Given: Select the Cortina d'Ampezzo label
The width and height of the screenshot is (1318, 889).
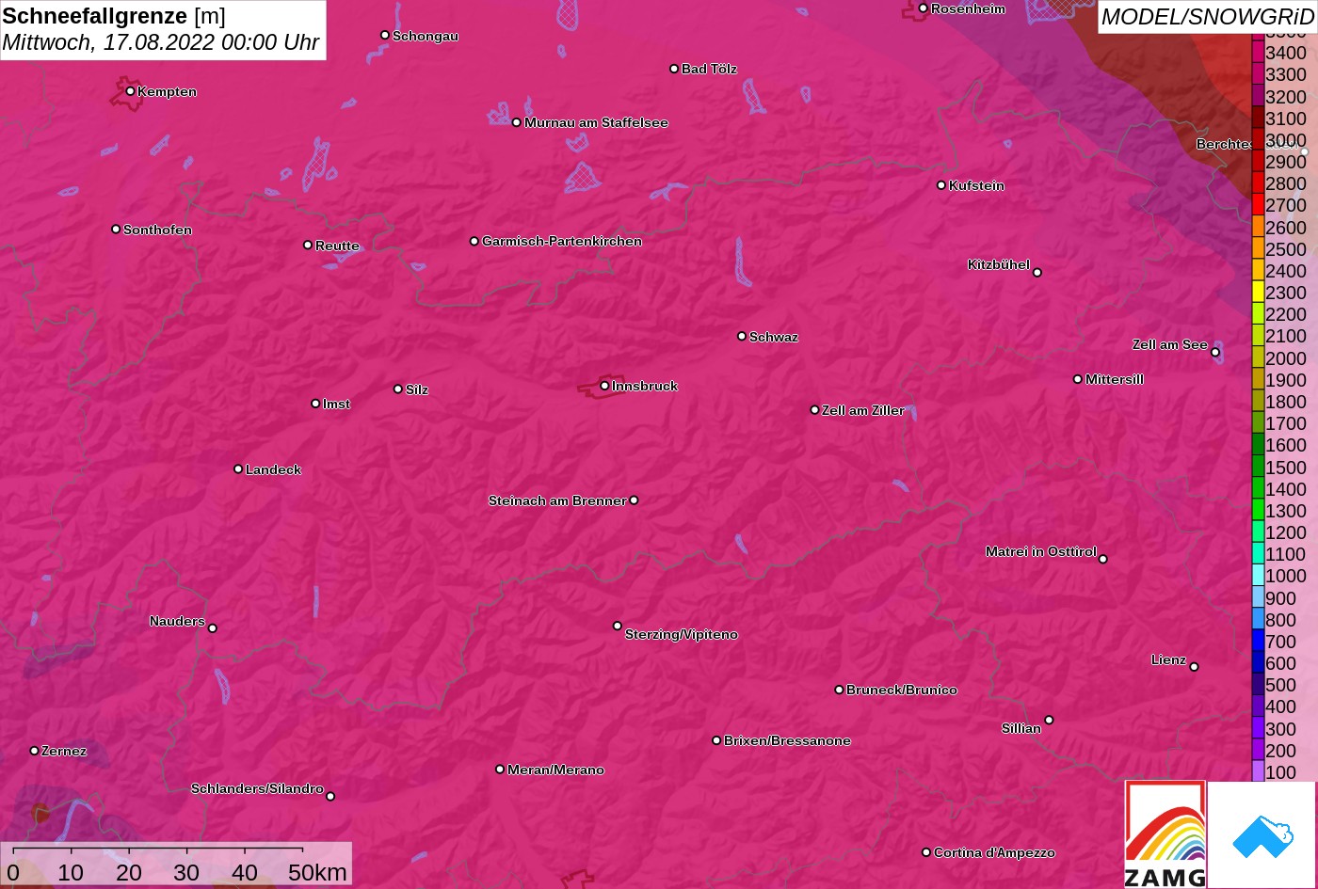Looking at the screenshot, I should (x=994, y=852).
